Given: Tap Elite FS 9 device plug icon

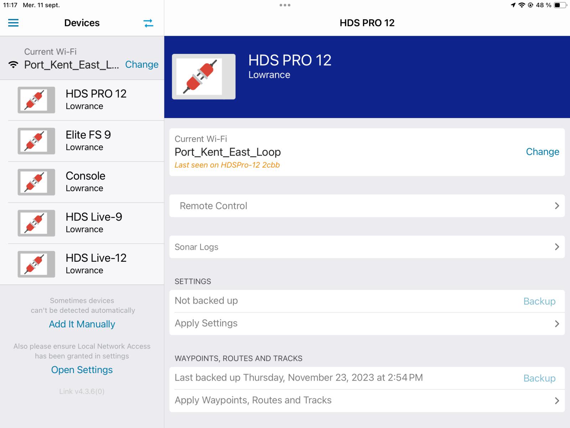Looking at the screenshot, I should [36, 141].
